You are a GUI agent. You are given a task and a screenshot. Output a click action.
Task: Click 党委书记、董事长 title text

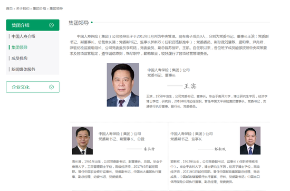pyautogui.click(x=161, y=75)
